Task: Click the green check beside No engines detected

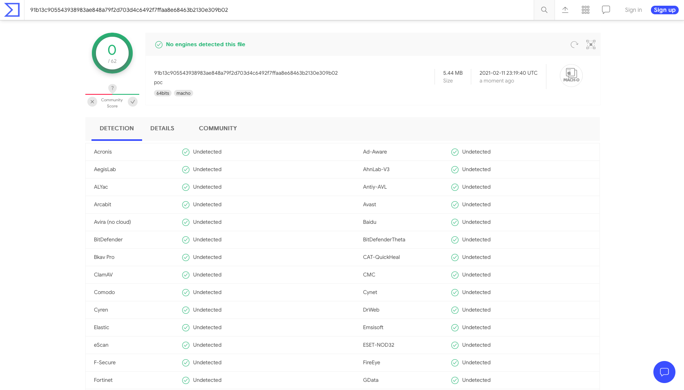Action: (x=159, y=45)
